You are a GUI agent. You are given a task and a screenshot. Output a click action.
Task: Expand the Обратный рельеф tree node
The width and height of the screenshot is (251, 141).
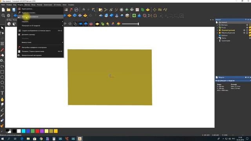(x=217, y=33)
